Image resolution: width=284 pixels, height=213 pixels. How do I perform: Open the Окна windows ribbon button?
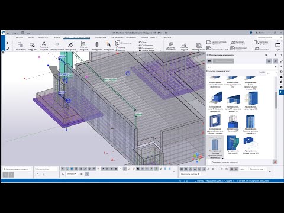[277, 46]
